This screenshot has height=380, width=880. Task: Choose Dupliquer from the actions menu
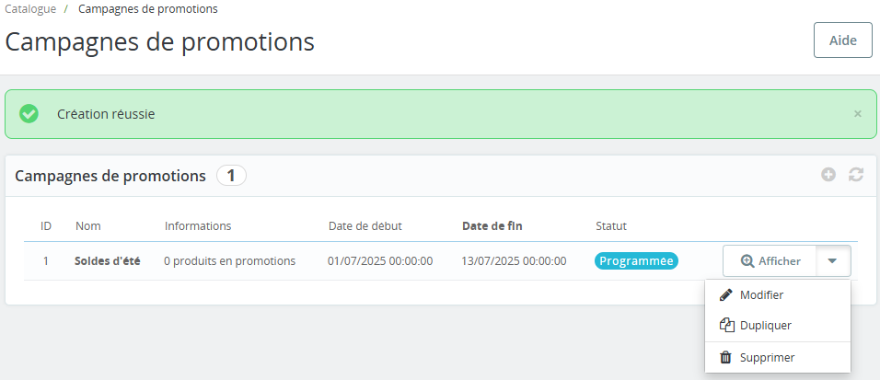777,326
